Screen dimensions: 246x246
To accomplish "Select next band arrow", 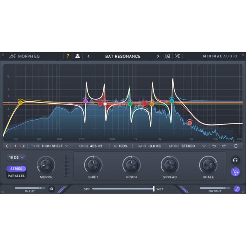I will point(24,146).
